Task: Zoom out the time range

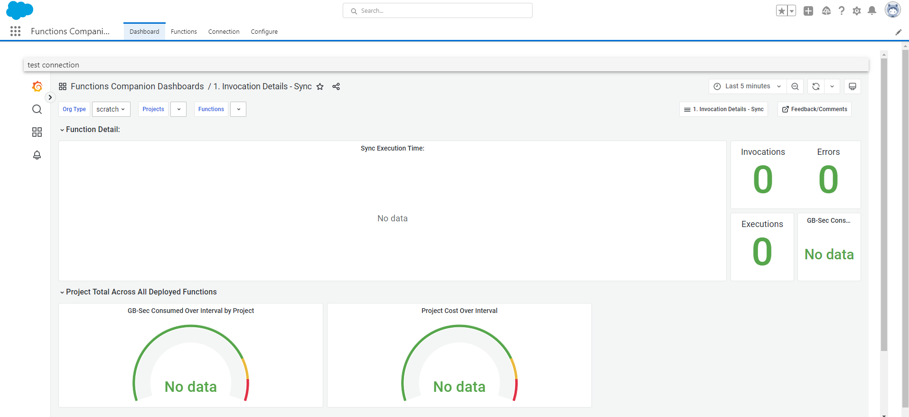Action: (x=795, y=86)
